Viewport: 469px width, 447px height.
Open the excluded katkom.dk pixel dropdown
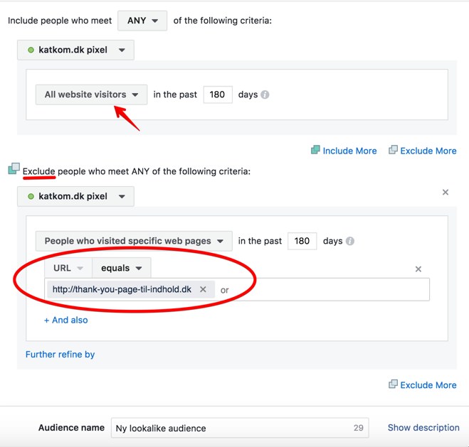coord(75,196)
